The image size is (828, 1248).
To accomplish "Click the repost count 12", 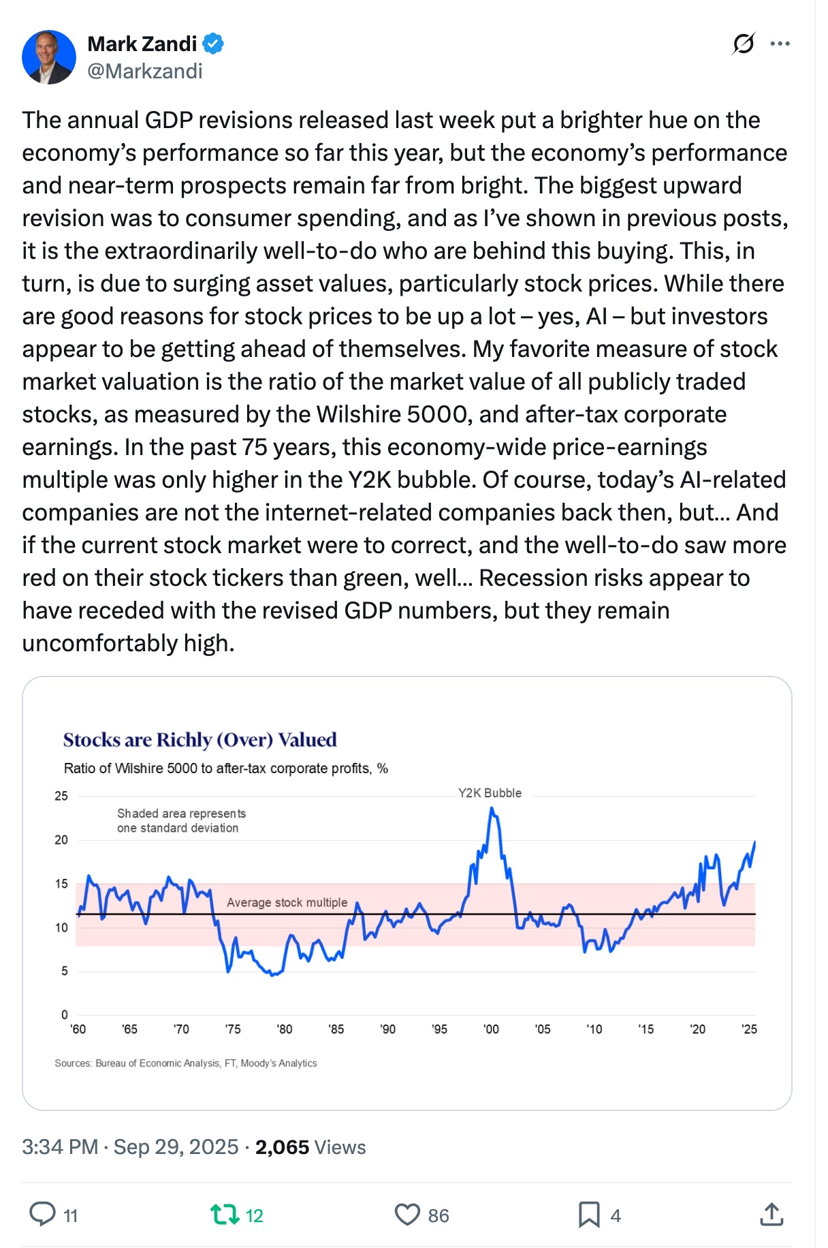I will coord(254,1216).
